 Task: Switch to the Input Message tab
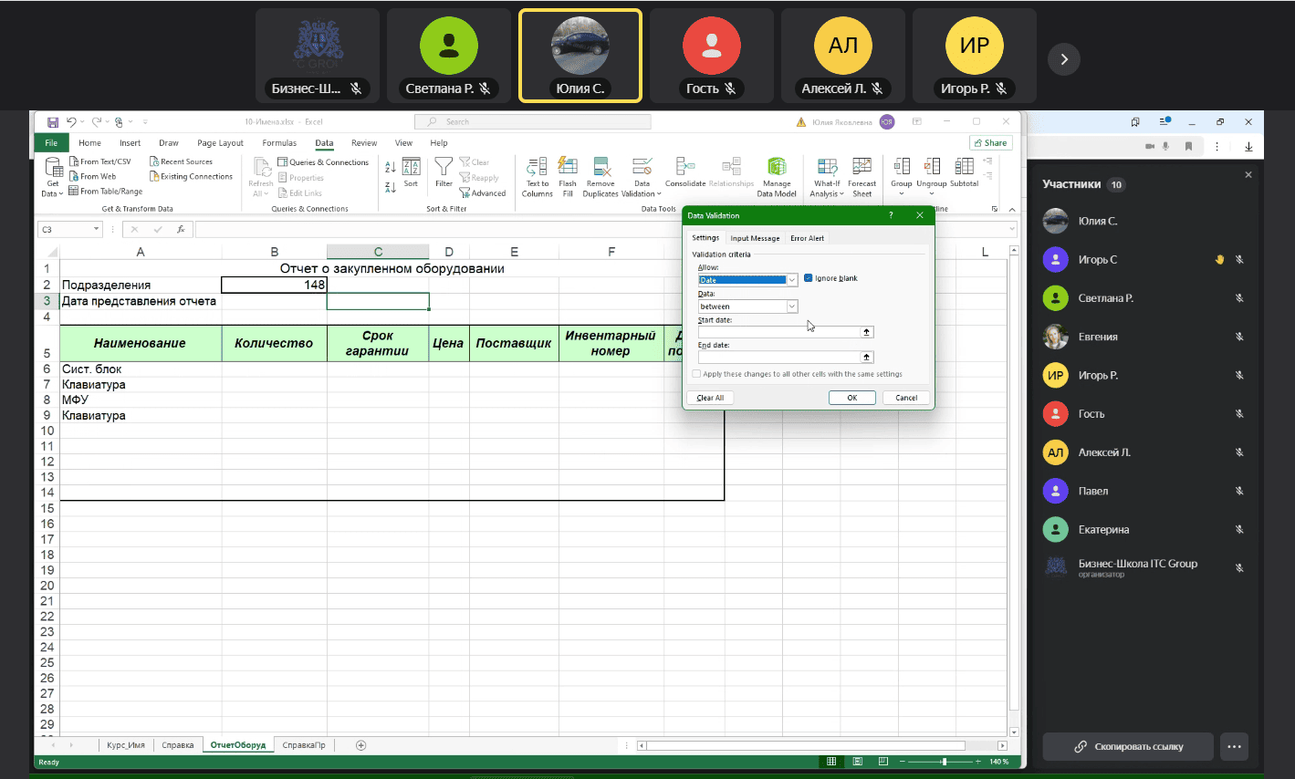pos(755,238)
